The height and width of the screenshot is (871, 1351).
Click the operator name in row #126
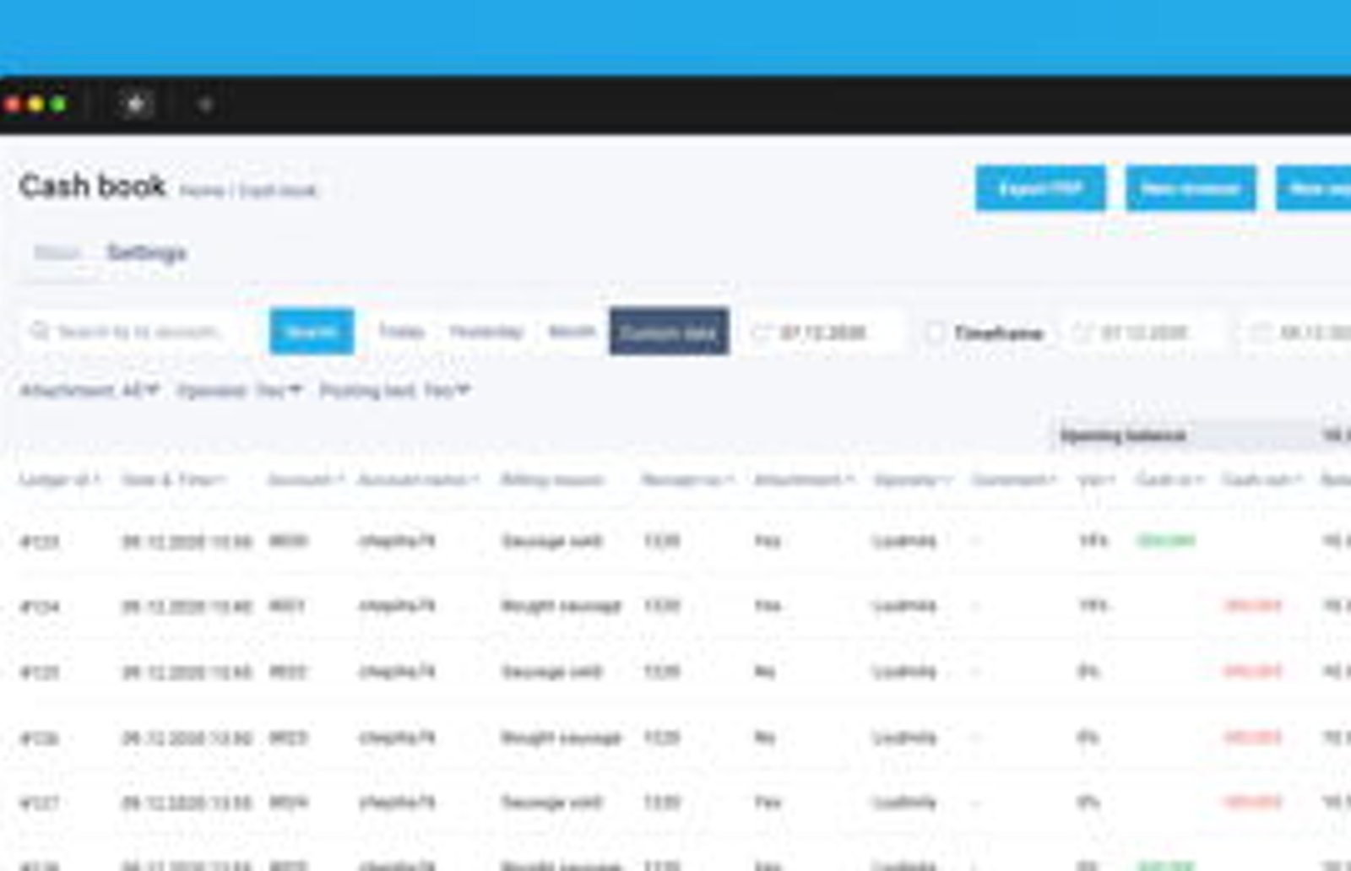pos(904,737)
